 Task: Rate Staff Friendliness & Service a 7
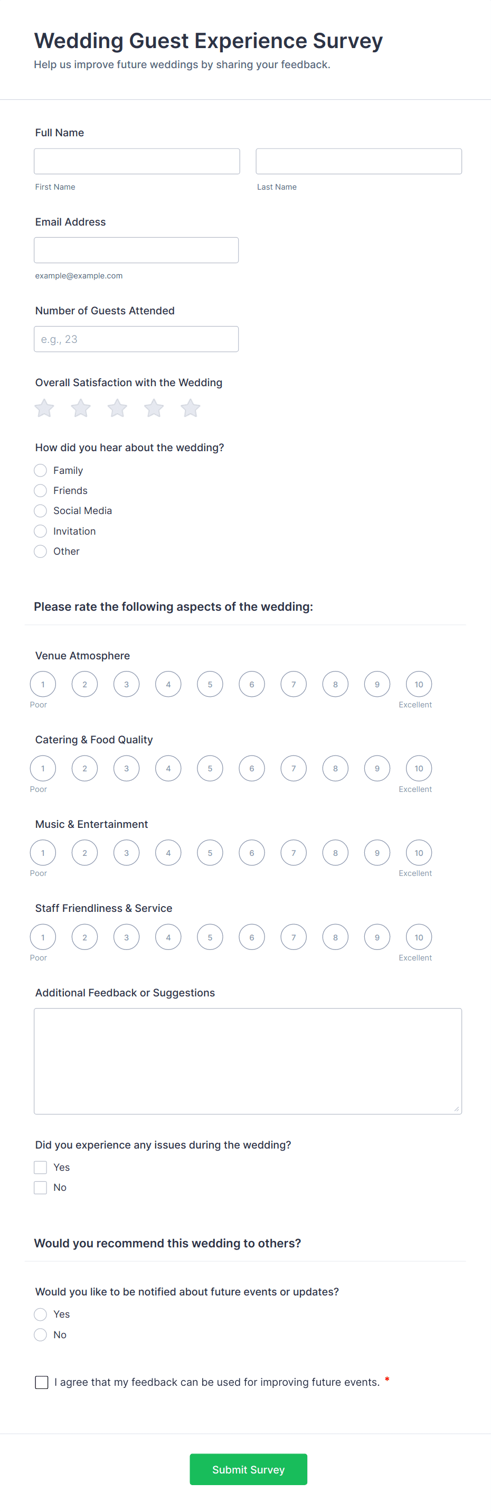(x=294, y=937)
